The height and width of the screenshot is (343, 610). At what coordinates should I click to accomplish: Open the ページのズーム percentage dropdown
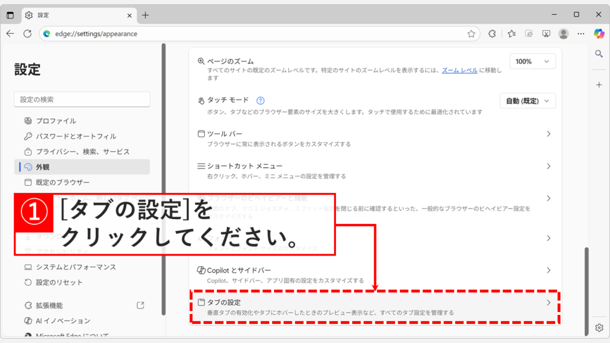532,61
